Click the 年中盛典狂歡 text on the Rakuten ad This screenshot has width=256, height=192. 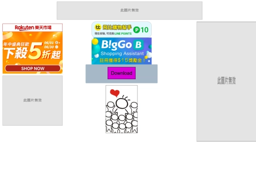point(16,44)
